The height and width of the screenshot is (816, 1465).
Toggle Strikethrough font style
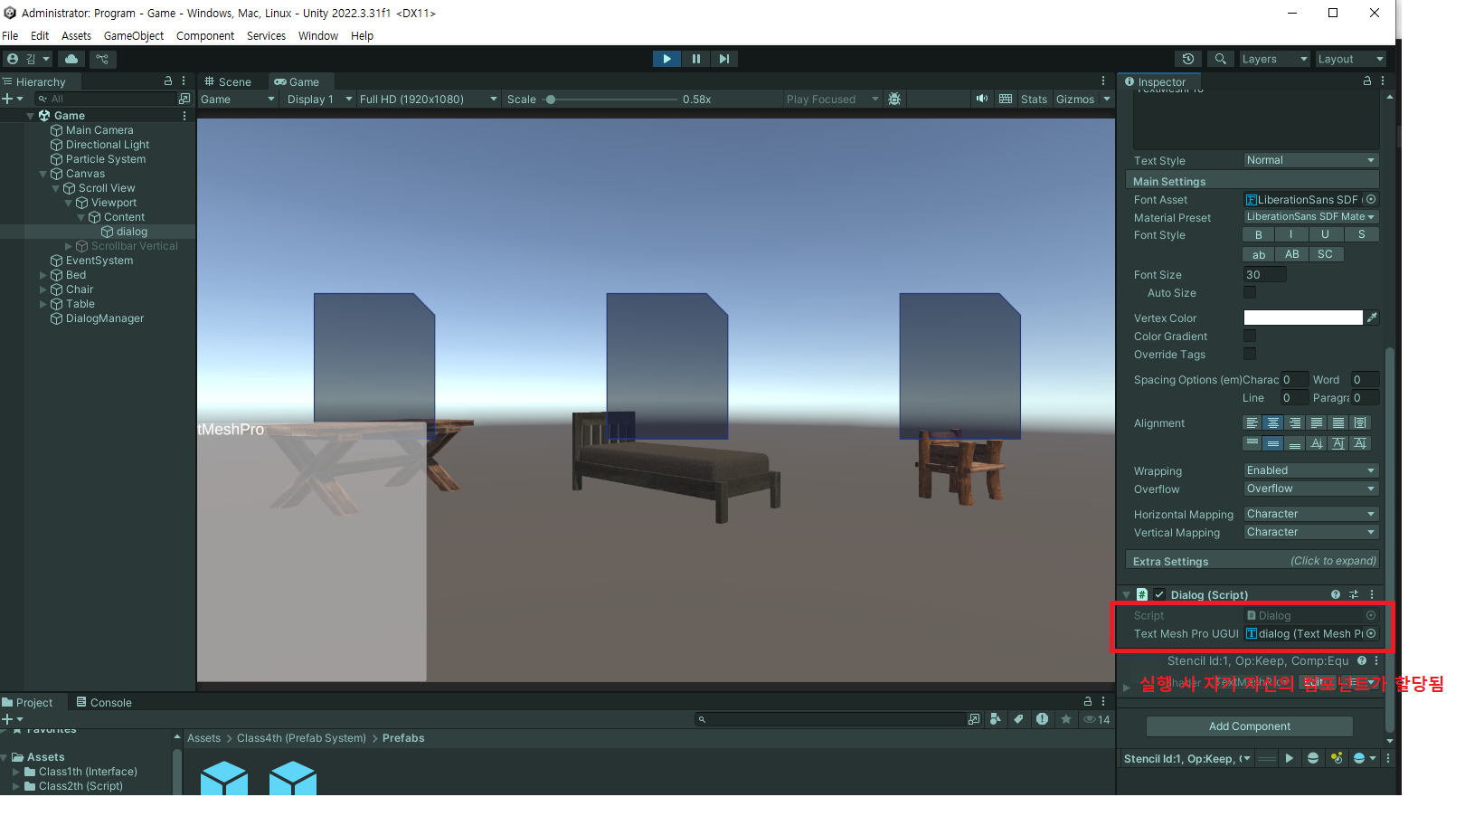[1362, 234]
